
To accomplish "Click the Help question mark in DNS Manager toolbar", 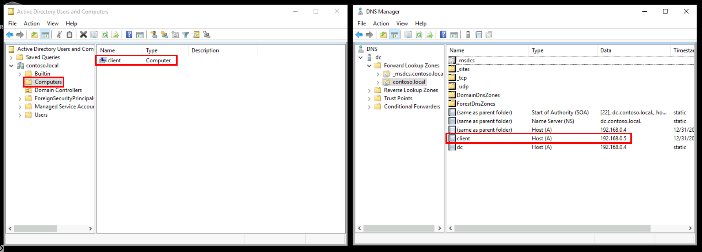I will coord(443,35).
